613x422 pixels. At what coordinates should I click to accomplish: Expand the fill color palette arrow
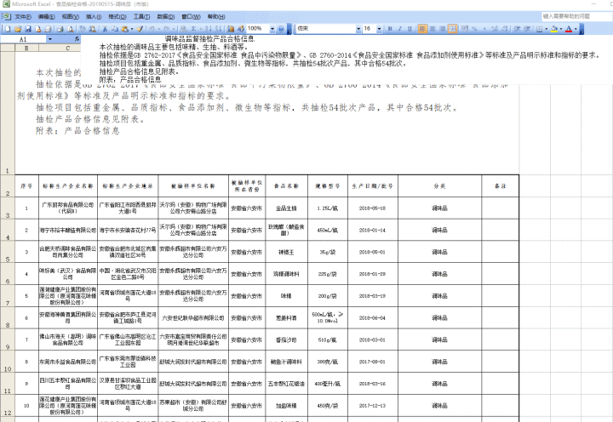[x=561, y=29]
